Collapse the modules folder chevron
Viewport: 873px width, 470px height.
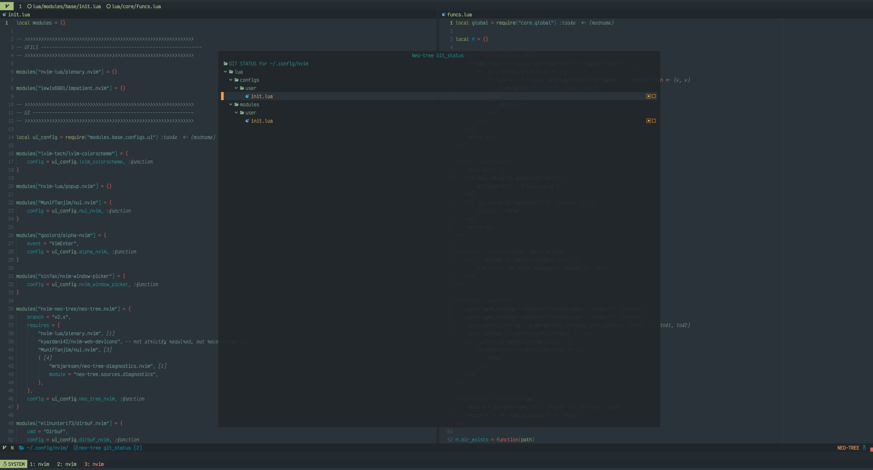click(231, 105)
